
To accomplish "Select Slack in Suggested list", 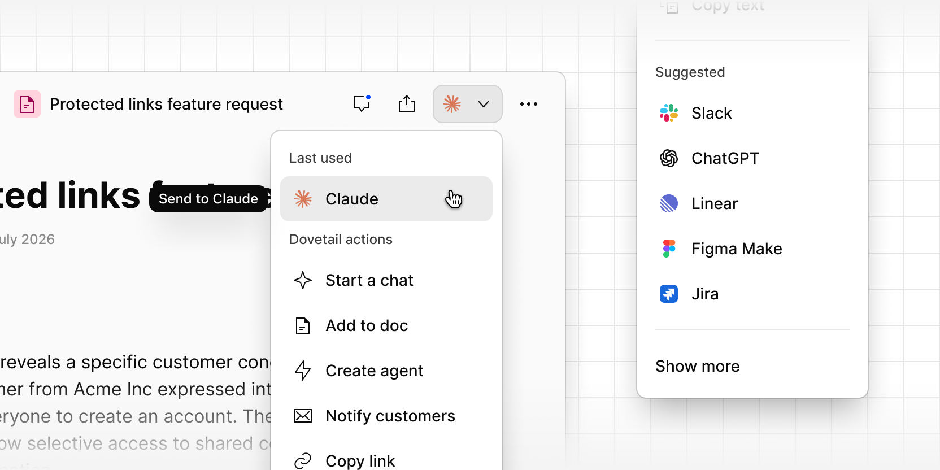I will click(x=752, y=113).
